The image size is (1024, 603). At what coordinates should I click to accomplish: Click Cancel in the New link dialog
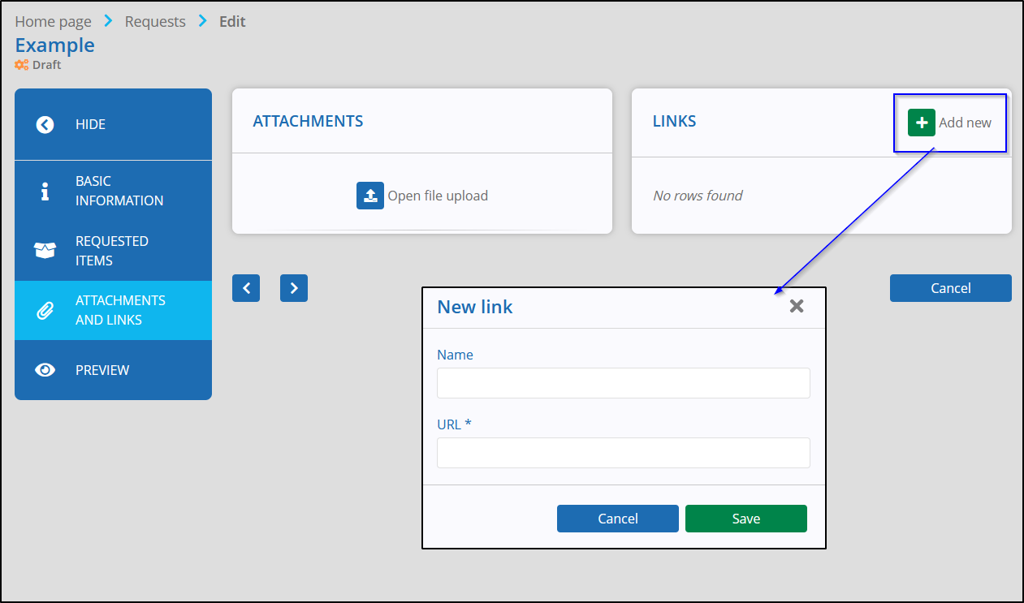coord(618,519)
